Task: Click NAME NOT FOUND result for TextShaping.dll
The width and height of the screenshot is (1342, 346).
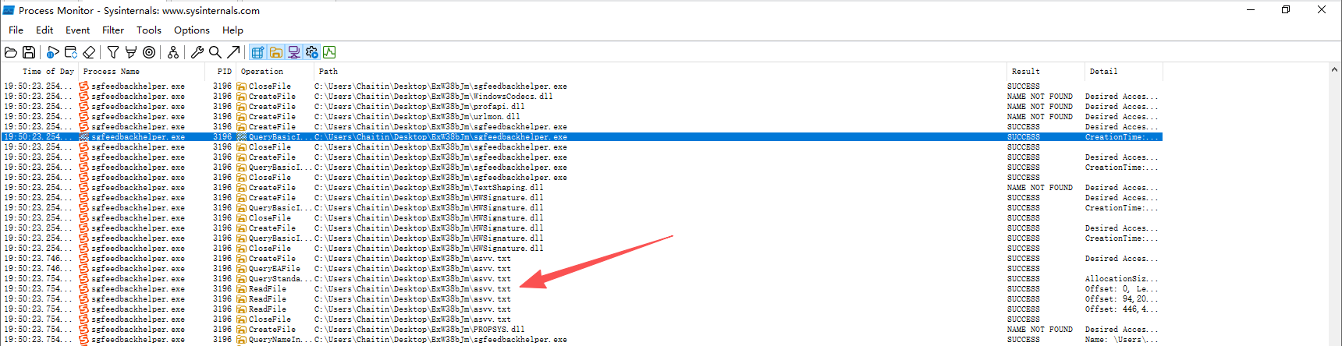Action: click(x=1039, y=188)
